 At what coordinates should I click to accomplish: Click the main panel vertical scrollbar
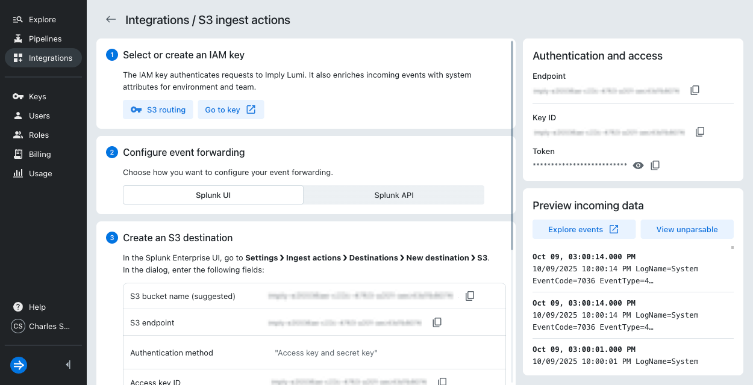[x=513, y=144]
